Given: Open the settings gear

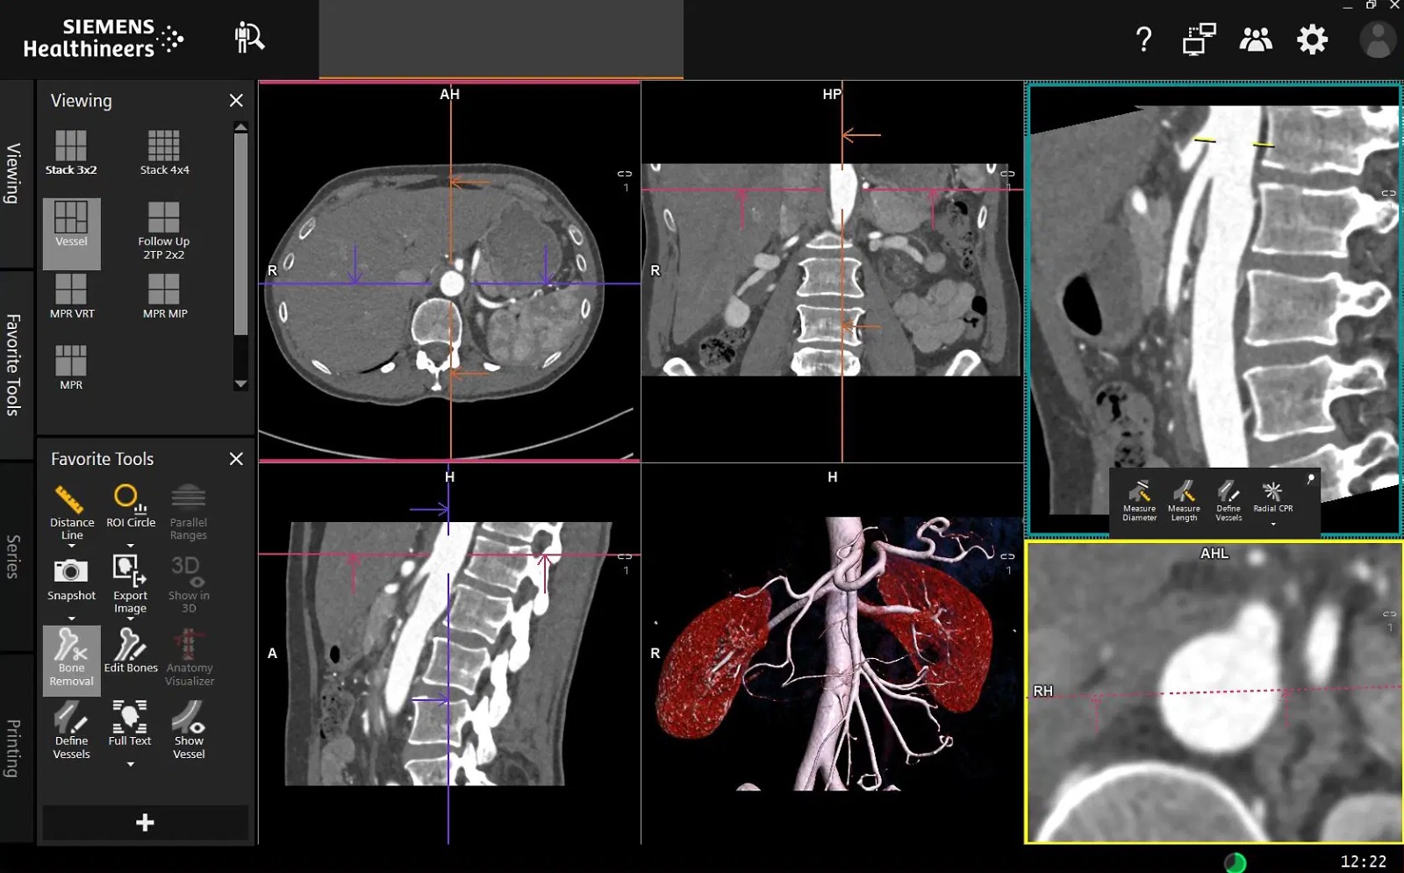Looking at the screenshot, I should (x=1313, y=39).
